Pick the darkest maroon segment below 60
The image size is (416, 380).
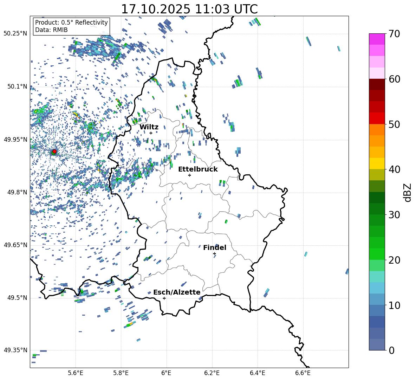[x=377, y=84]
